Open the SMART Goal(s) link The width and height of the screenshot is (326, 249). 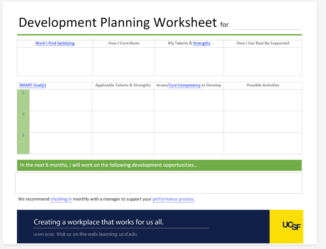(x=32, y=85)
